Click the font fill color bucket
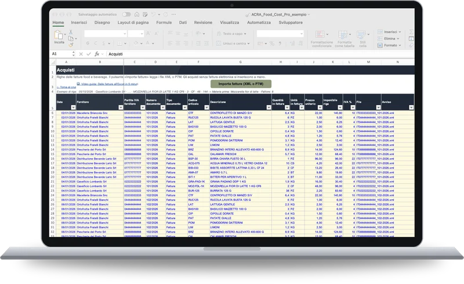Viewport: 464px width, 284px height. tap(136, 44)
